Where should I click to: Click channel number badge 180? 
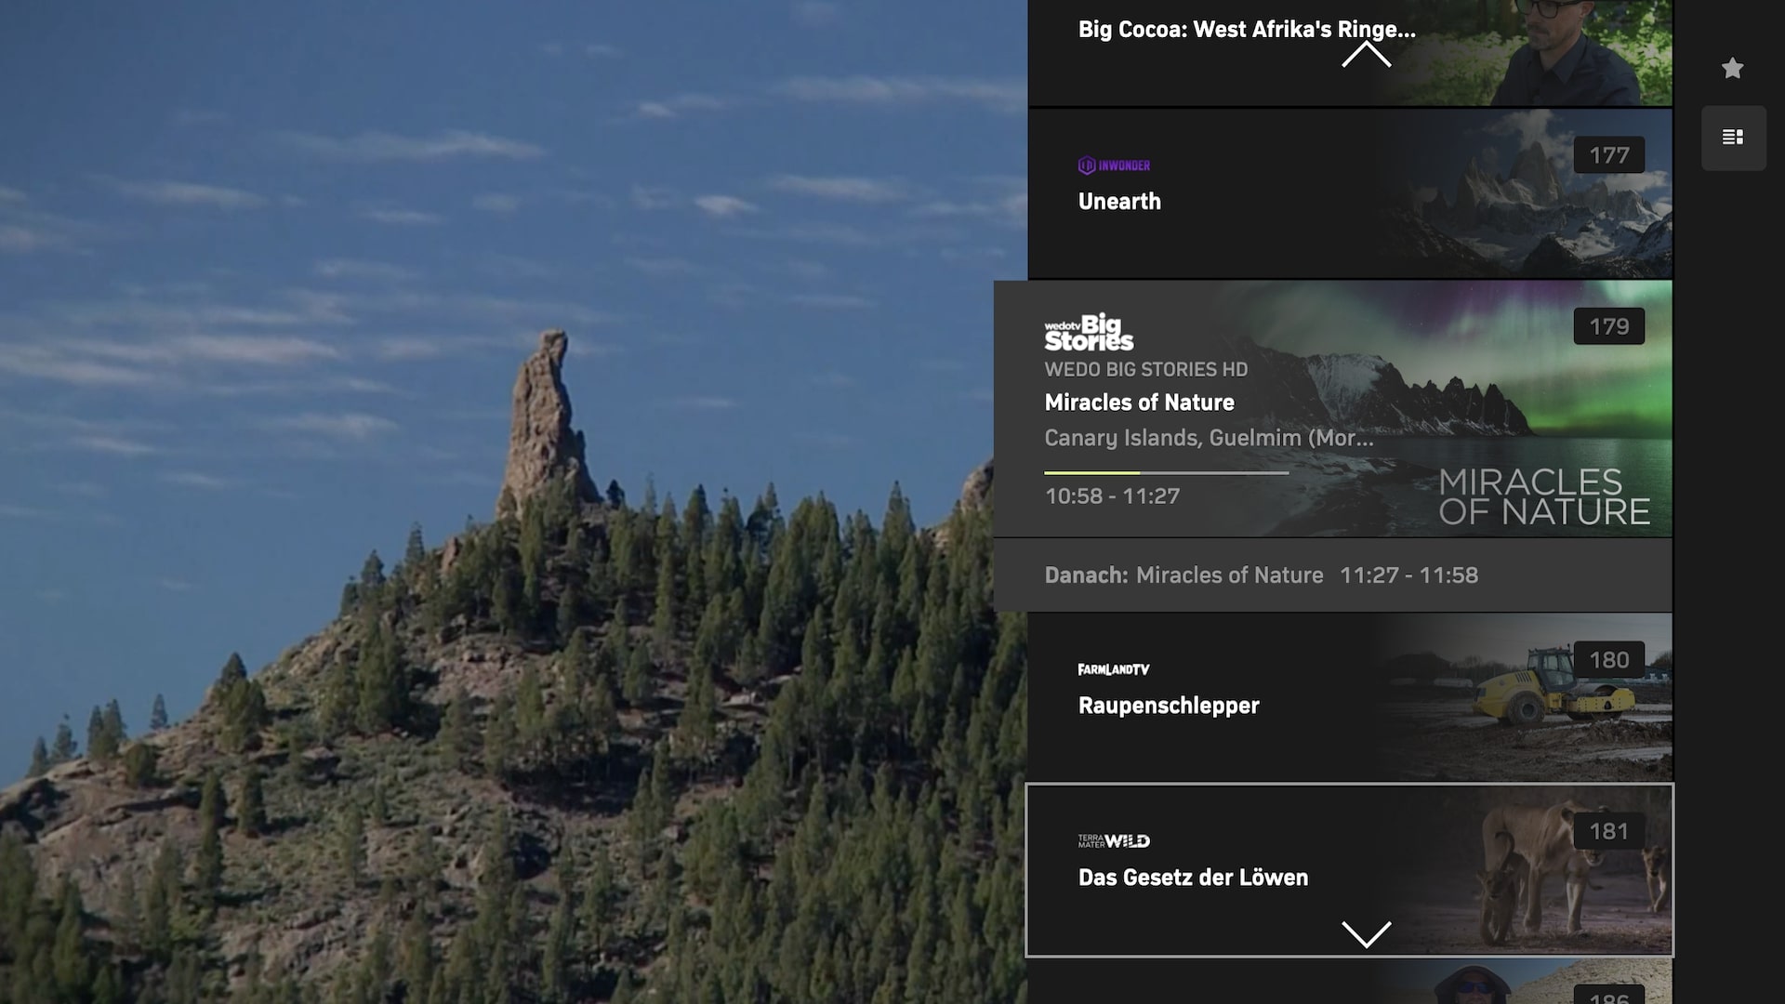[x=1608, y=660]
